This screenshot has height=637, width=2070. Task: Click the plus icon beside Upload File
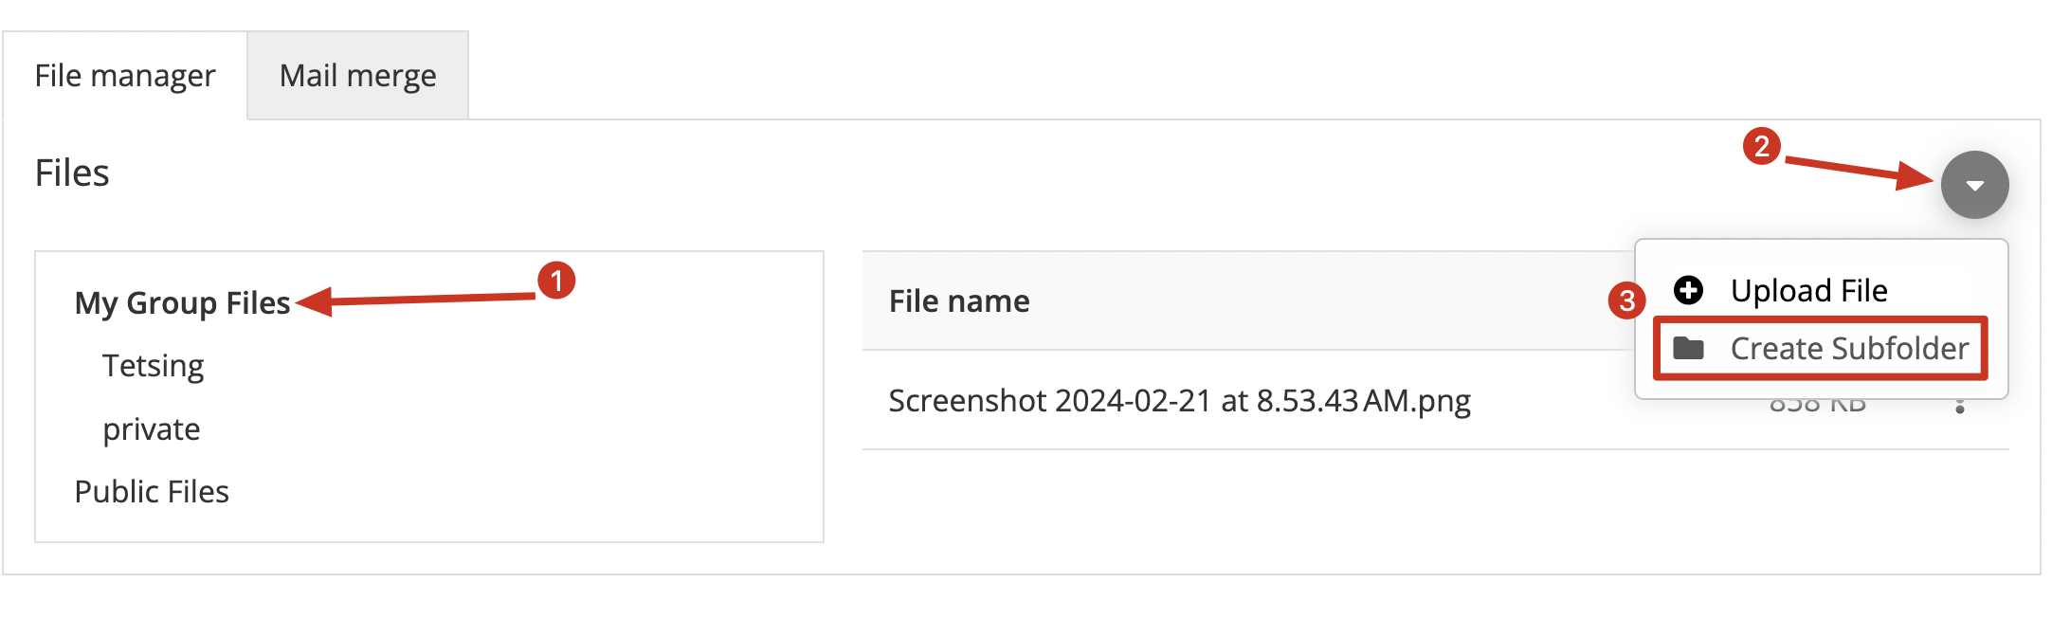1688,290
